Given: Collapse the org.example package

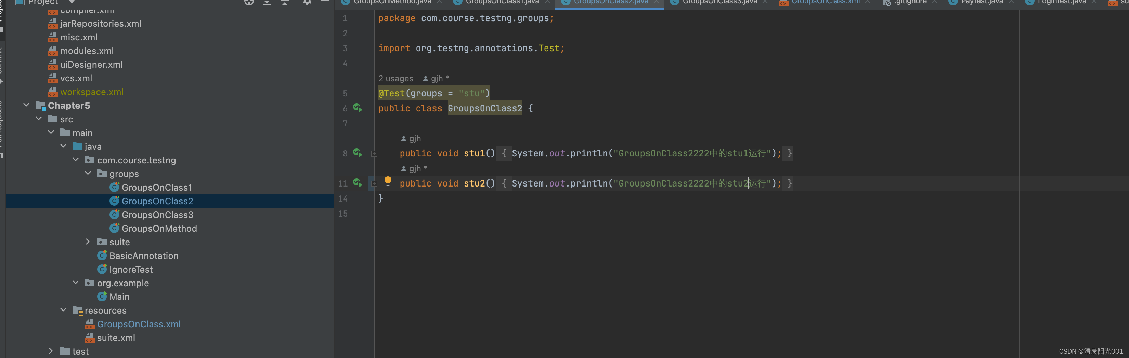Looking at the screenshot, I should coord(75,283).
